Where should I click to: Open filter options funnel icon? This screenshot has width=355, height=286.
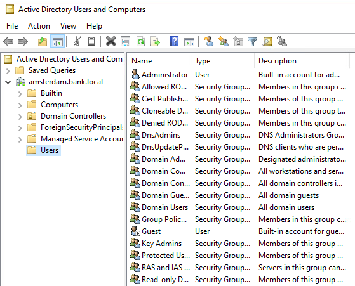point(253,42)
